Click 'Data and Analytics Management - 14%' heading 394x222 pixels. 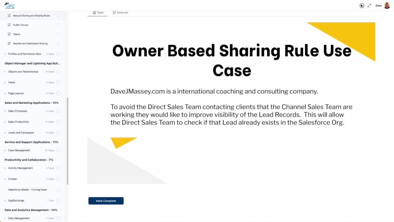(31, 210)
